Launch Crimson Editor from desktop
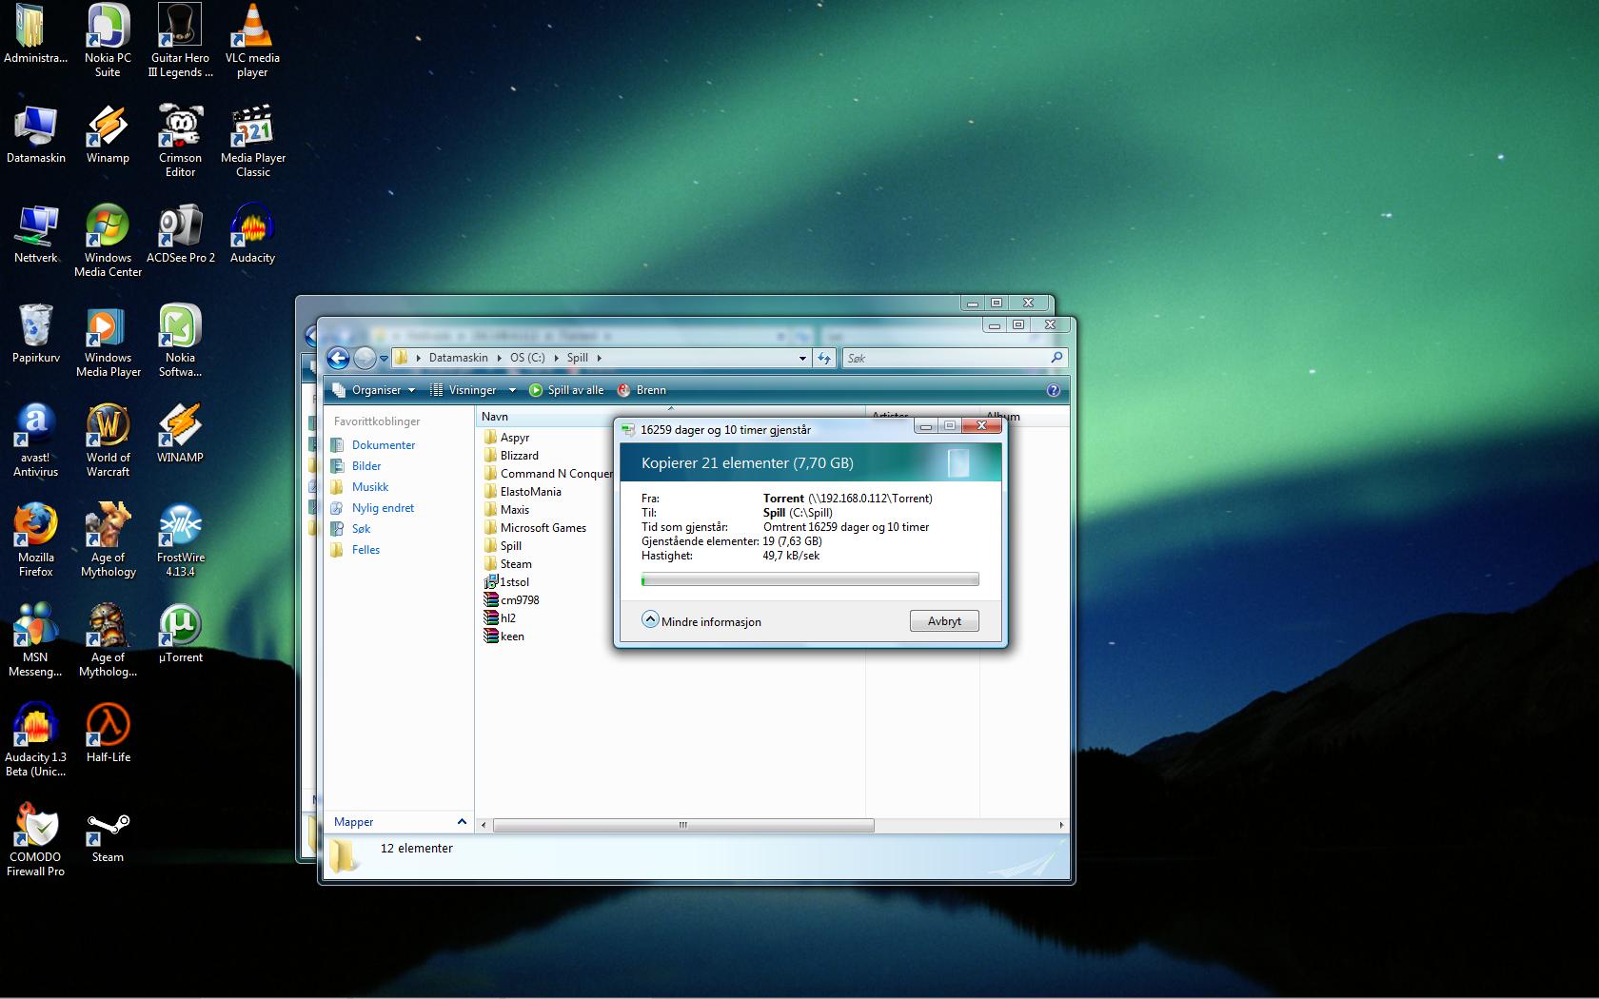The image size is (1599, 999). tap(180, 141)
